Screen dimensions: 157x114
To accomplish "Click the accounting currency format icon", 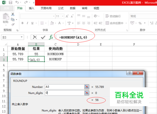I will (132, 23).
